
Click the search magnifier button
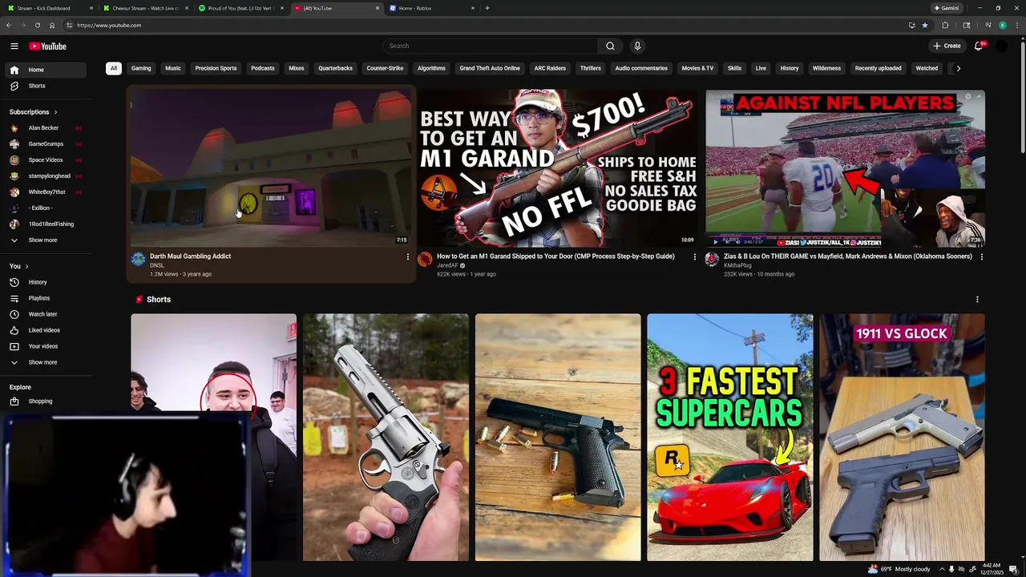point(610,46)
